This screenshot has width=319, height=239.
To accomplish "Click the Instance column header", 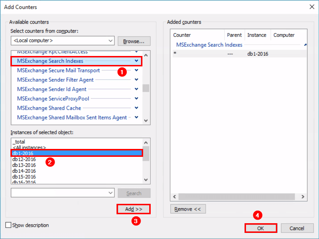I will coord(257,35).
